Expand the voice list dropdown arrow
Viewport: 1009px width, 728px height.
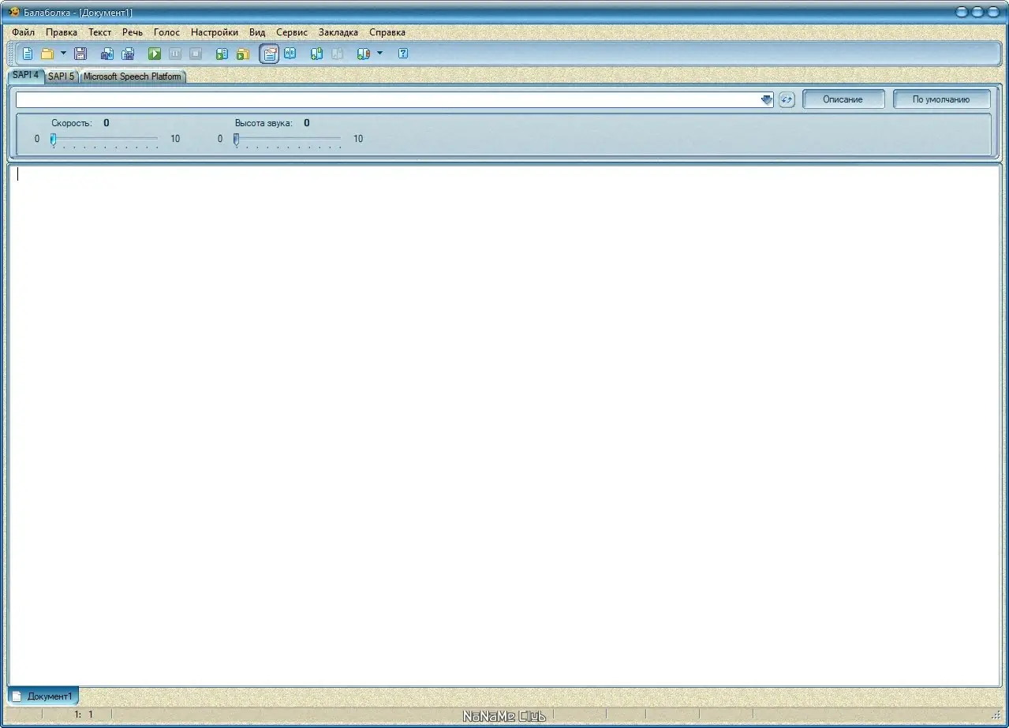tap(766, 99)
